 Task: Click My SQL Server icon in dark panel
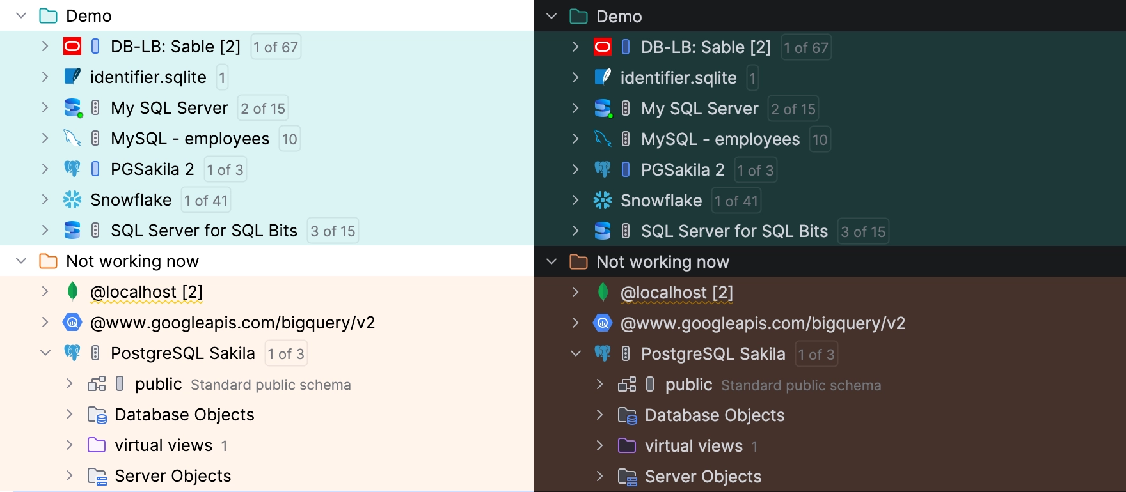pos(603,109)
